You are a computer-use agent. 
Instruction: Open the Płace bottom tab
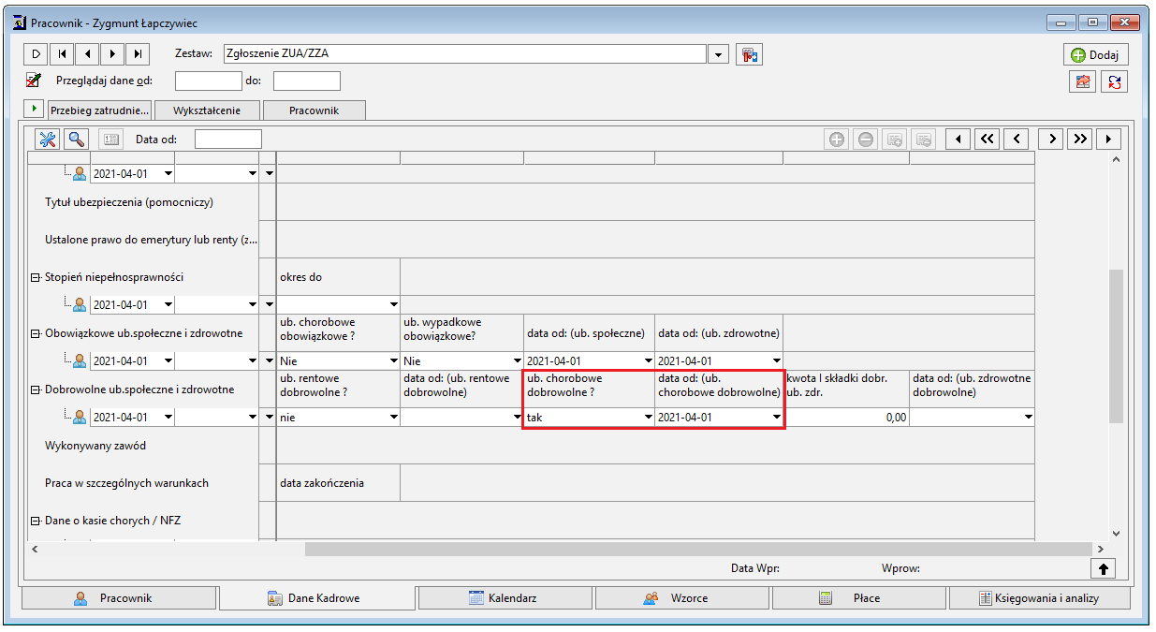pyautogui.click(x=858, y=597)
